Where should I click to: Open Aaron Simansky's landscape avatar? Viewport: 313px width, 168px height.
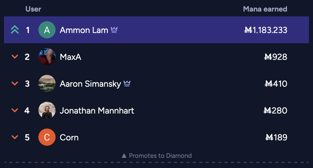[x=47, y=83]
